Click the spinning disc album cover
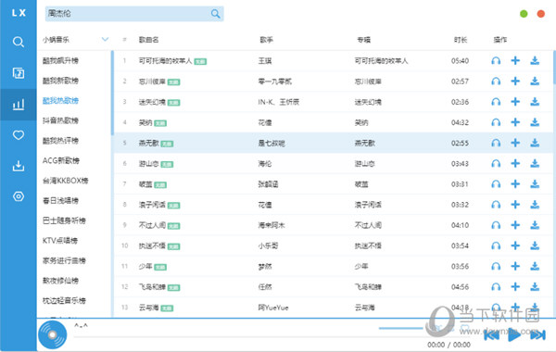This screenshot has width=556, height=352. [x=52, y=334]
